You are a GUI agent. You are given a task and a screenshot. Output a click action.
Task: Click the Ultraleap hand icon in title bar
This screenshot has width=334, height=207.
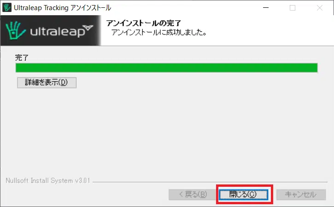(x=6, y=8)
